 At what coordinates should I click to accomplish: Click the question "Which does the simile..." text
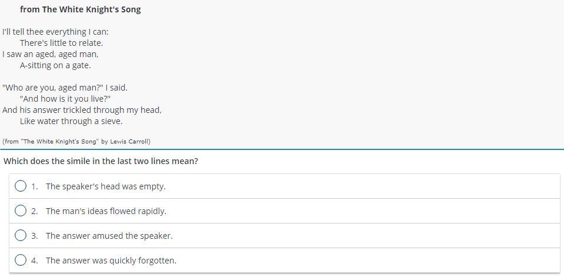[x=101, y=161]
